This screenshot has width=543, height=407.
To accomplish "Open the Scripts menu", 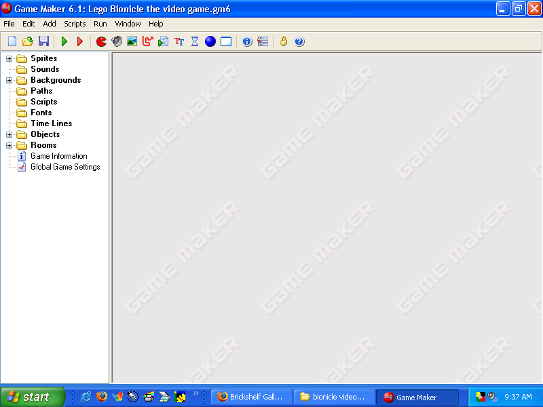I will tap(75, 24).
